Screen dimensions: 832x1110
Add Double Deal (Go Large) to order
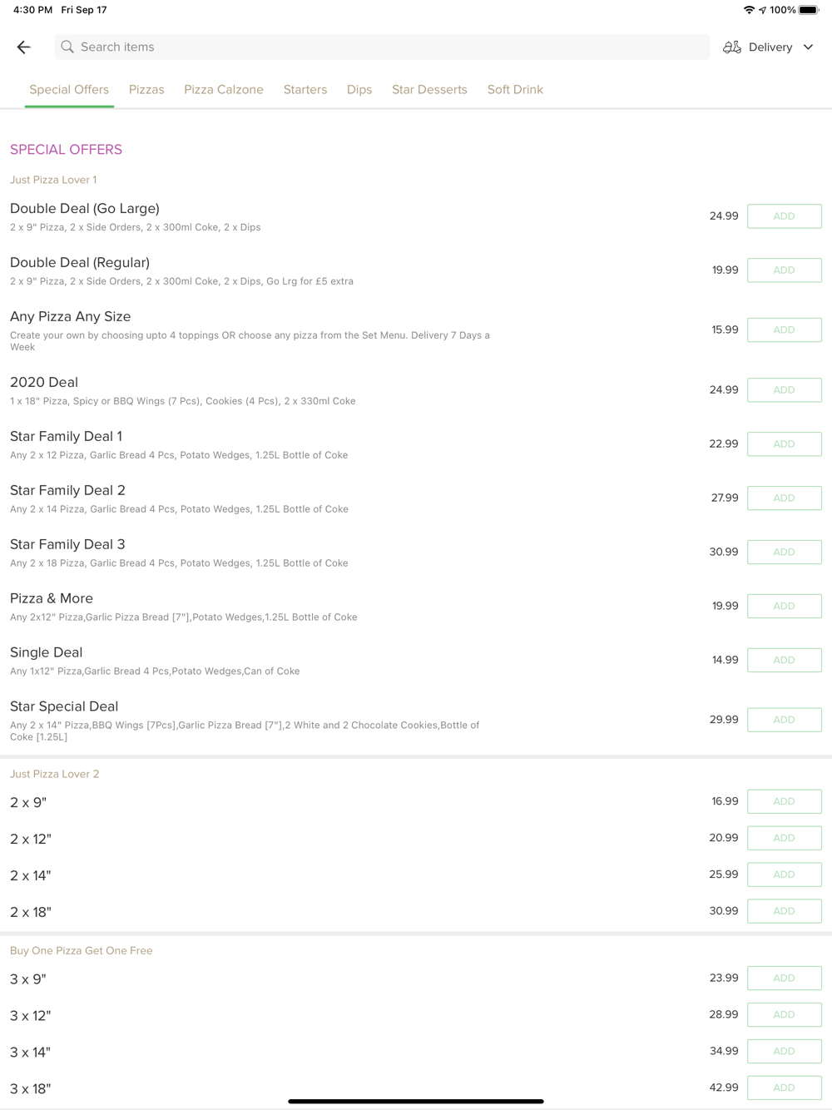tap(785, 216)
